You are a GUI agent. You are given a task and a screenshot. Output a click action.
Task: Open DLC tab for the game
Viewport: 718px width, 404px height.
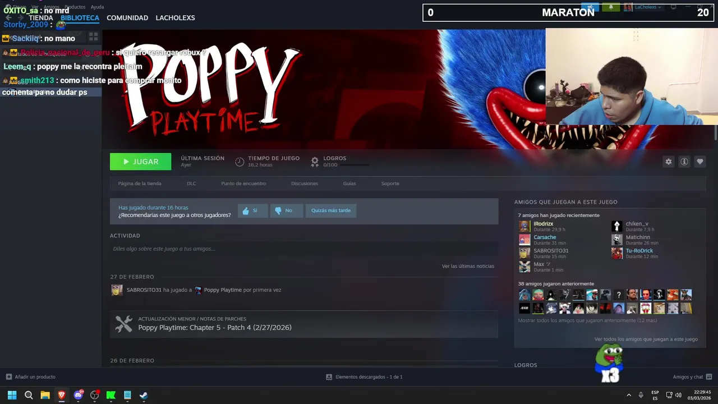pos(191,183)
